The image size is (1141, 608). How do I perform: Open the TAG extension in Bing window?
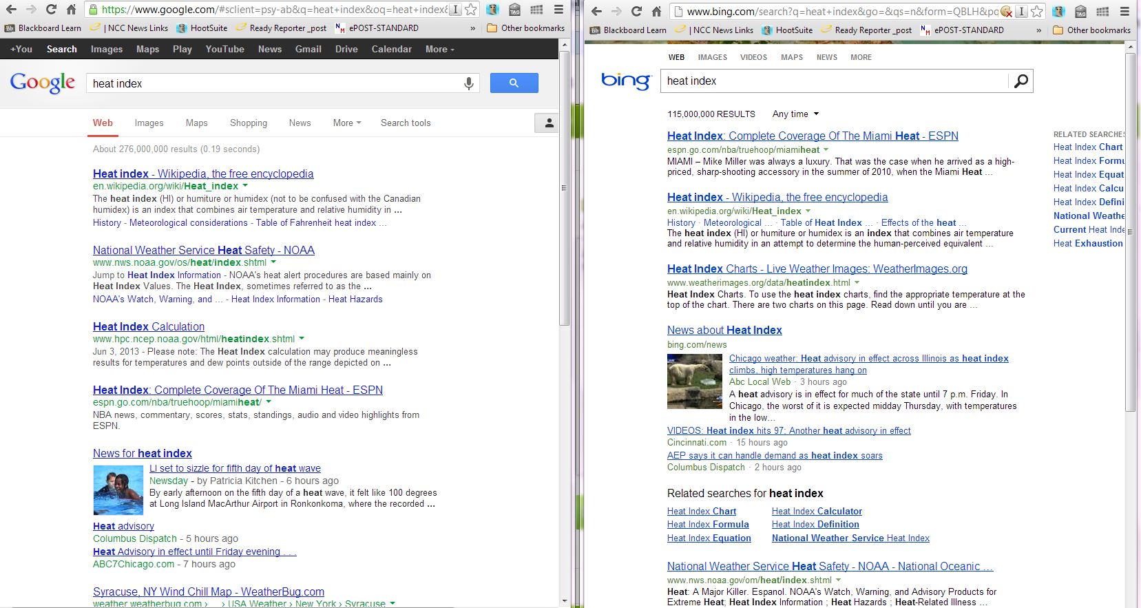click(x=1080, y=11)
